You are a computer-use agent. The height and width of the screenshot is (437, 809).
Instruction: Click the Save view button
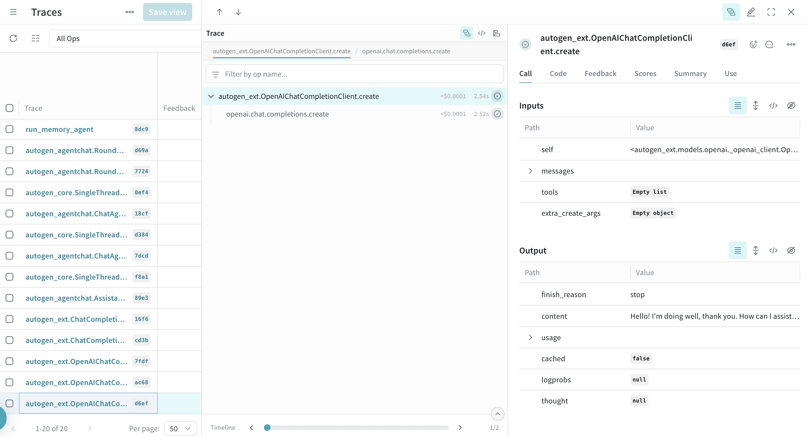[168, 12]
